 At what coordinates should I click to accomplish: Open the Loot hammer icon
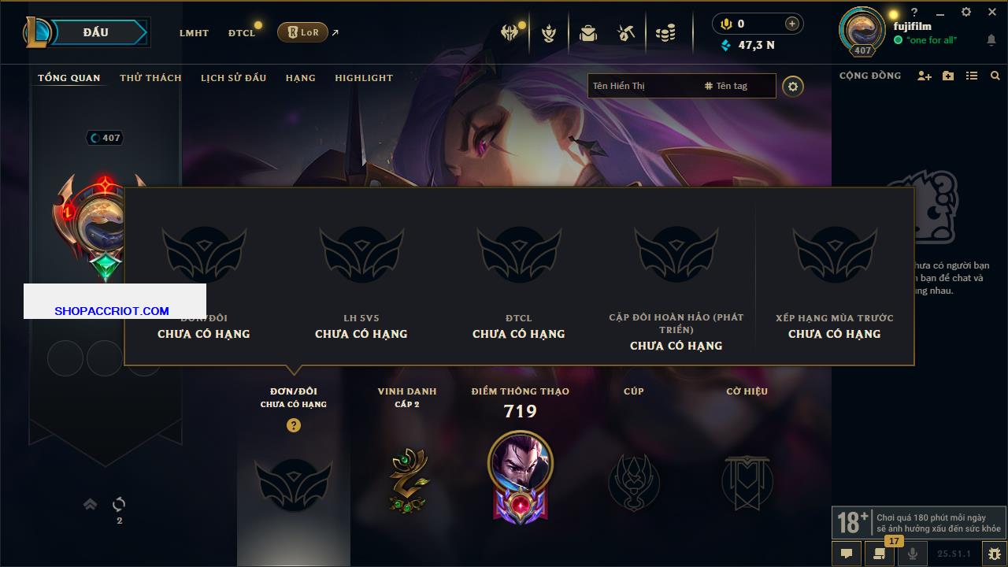[627, 33]
